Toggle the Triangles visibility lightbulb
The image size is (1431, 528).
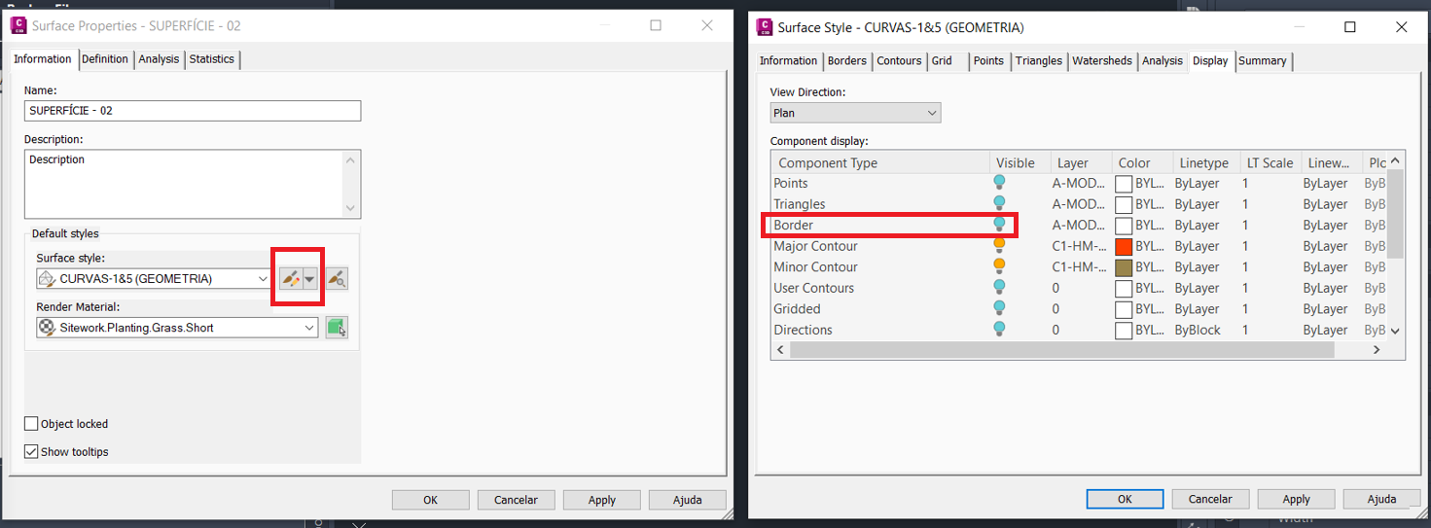point(999,204)
